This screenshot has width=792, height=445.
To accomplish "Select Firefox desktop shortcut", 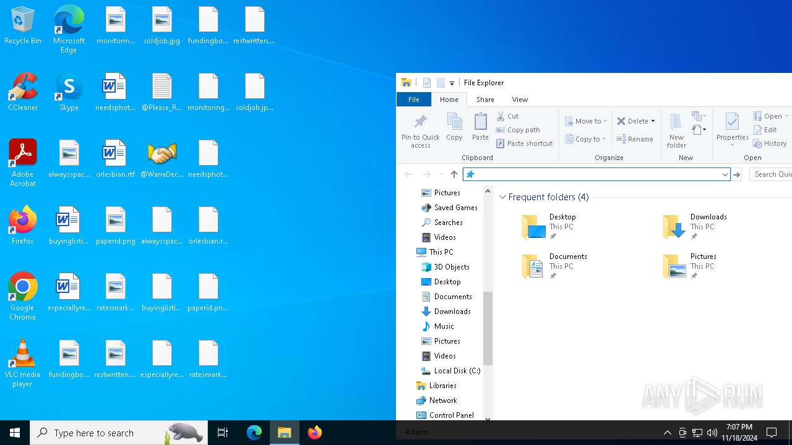I will 23,226.
